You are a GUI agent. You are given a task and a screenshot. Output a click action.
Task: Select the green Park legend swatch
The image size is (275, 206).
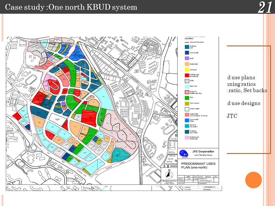tap(187, 98)
